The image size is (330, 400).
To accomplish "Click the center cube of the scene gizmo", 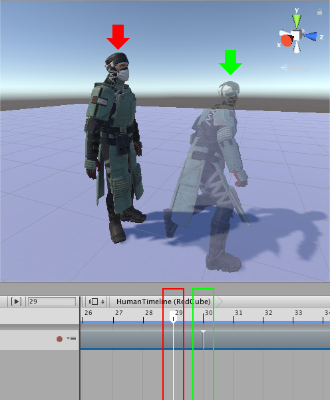I will [x=296, y=35].
